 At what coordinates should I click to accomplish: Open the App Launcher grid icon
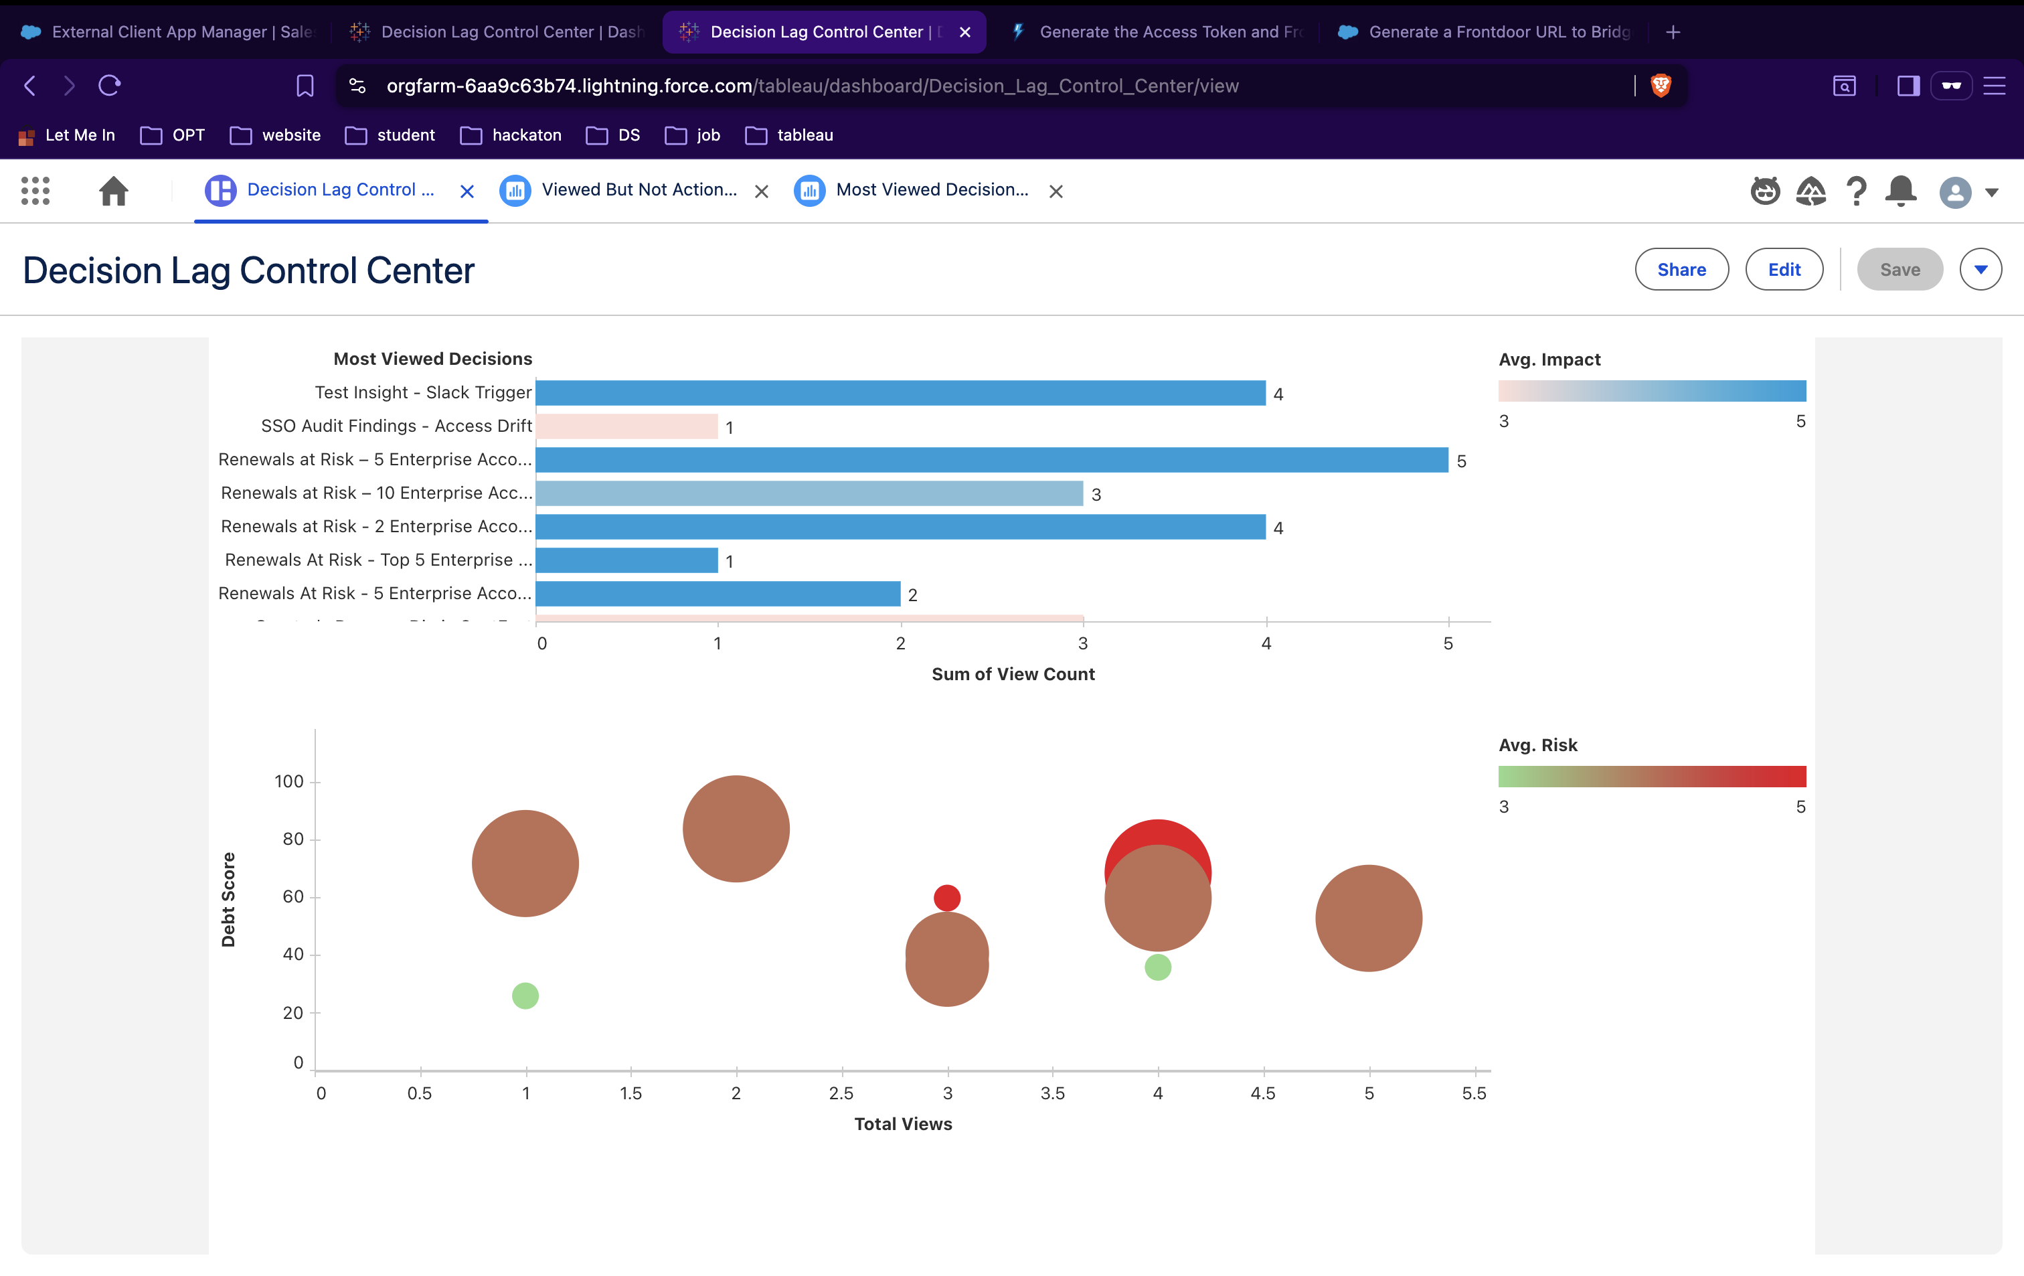click(35, 191)
